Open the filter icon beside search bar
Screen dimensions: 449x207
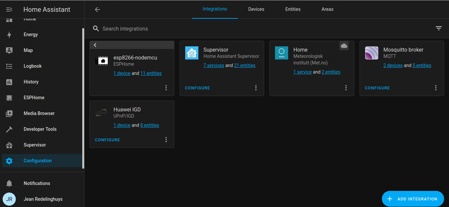click(439, 29)
